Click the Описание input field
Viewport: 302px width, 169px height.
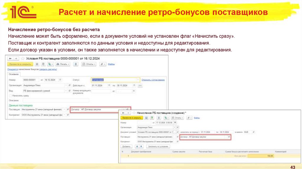coord(56,100)
